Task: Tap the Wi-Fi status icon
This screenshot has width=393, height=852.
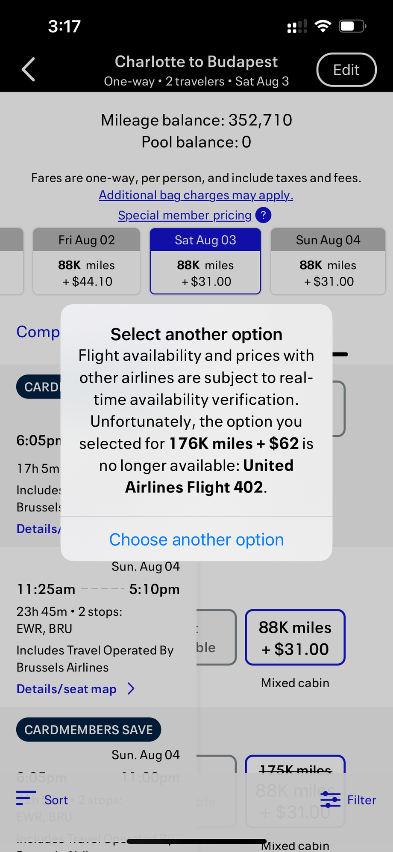Action: pos(323,27)
